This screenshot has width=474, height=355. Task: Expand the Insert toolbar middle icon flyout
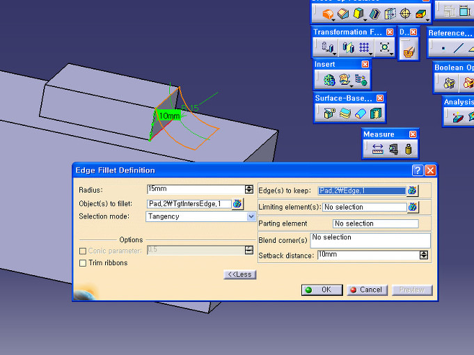(x=351, y=86)
